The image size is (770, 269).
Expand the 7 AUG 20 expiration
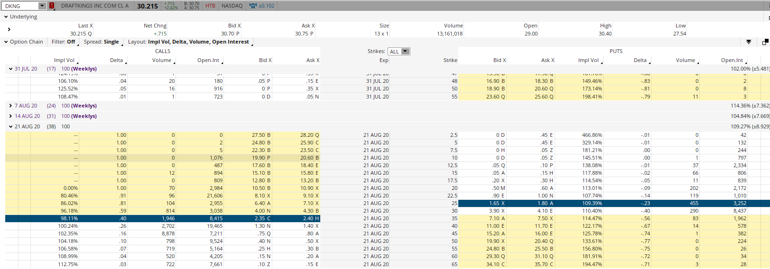[x=11, y=106]
